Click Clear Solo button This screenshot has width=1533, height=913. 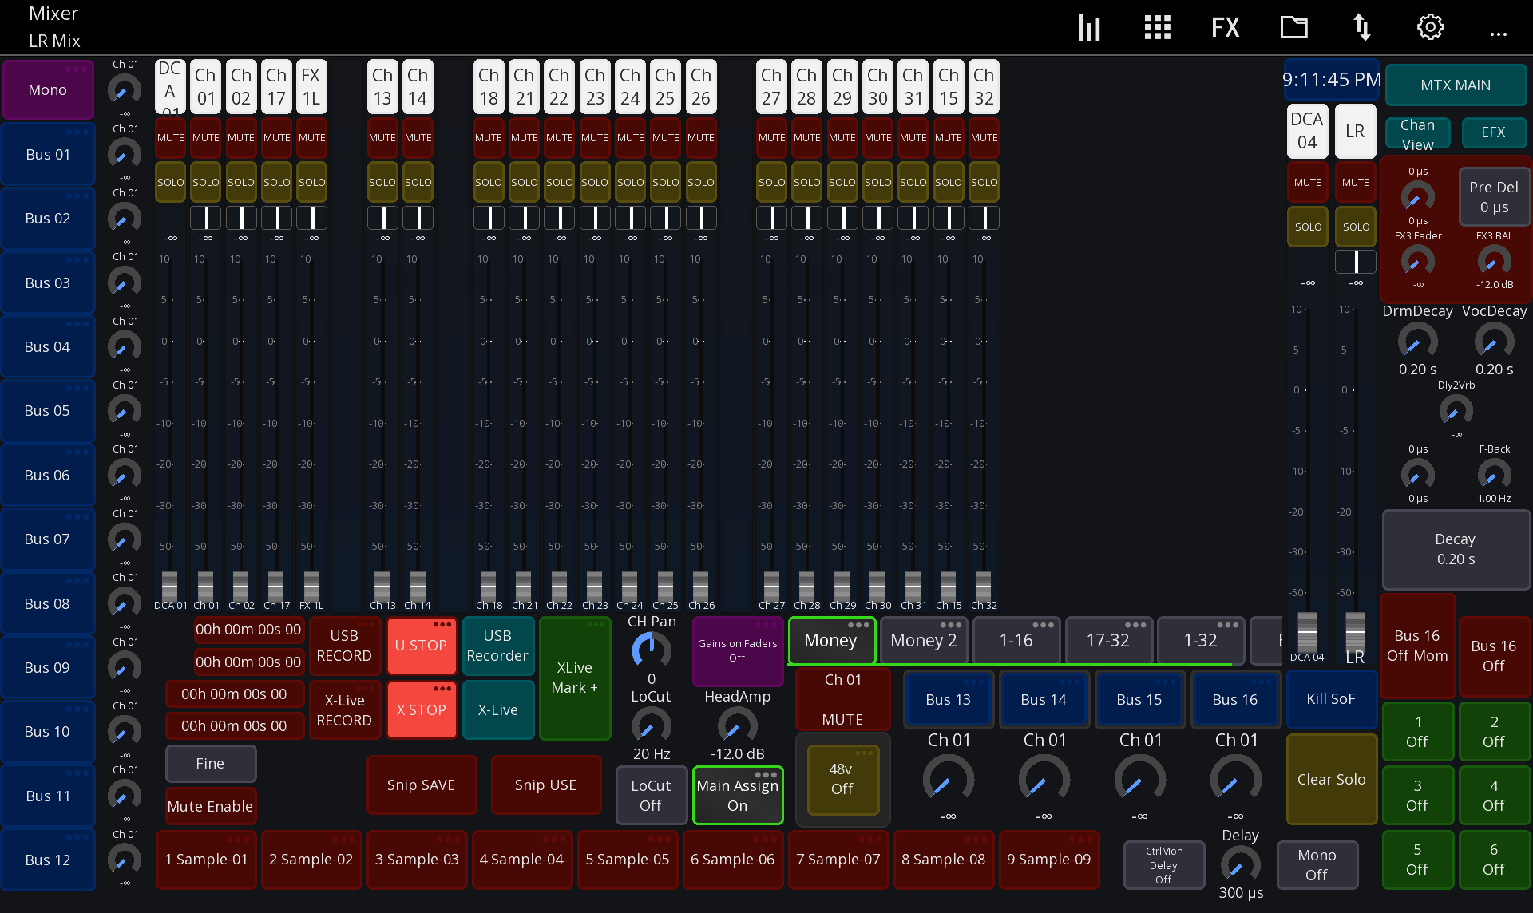tap(1331, 779)
